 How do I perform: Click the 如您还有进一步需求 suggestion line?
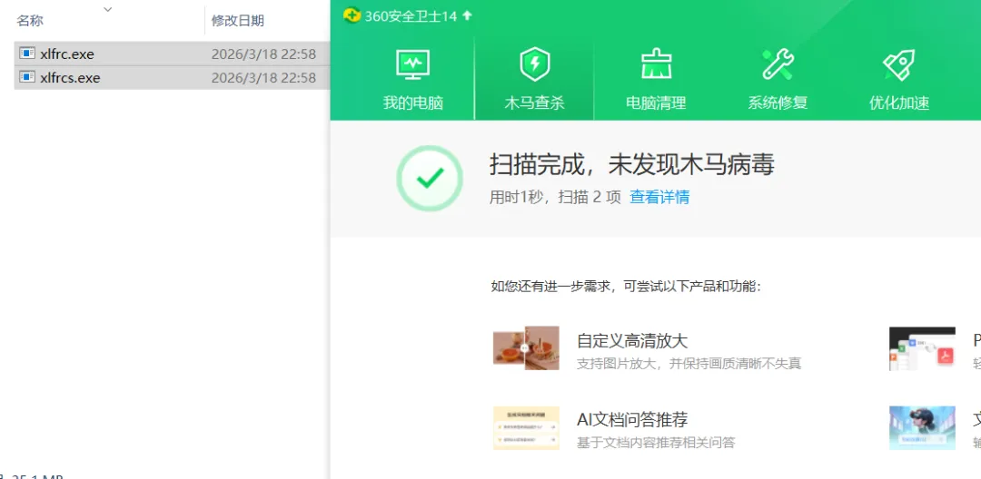click(x=626, y=287)
